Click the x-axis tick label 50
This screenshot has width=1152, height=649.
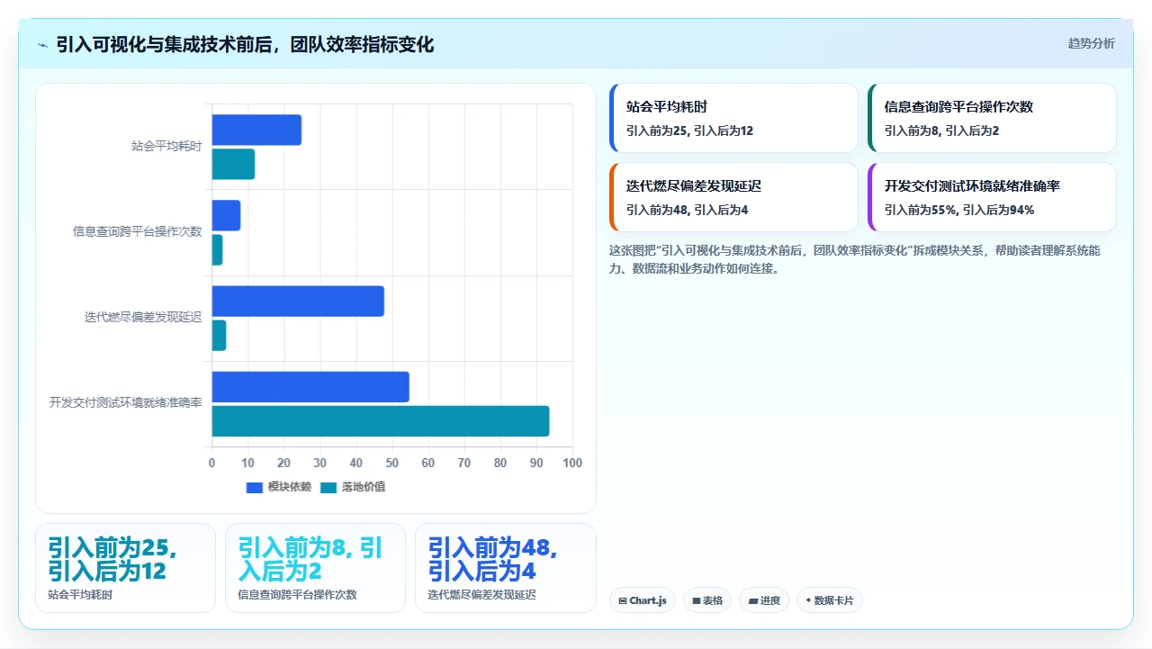[392, 463]
